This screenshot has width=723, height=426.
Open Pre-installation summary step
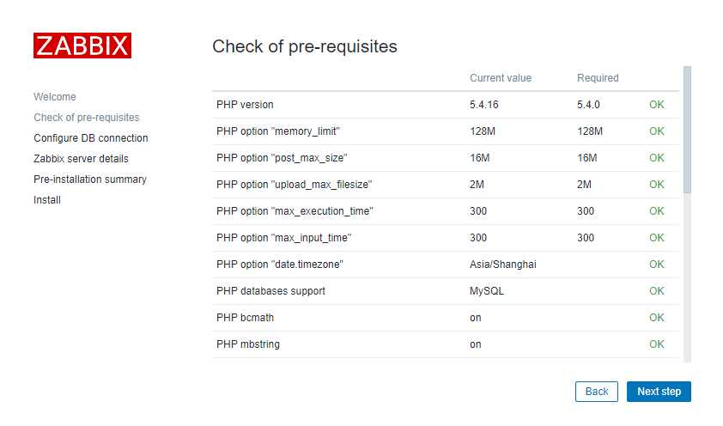click(90, 180)
